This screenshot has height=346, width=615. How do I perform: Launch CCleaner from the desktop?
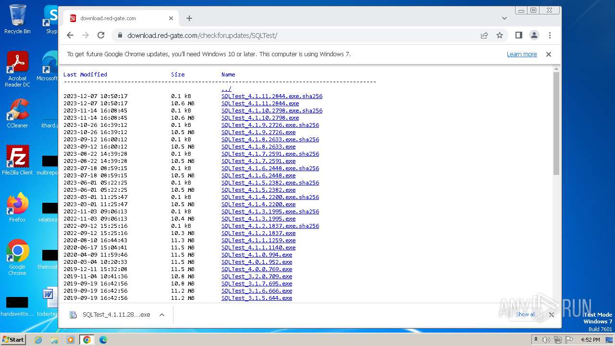click(17, 113)
